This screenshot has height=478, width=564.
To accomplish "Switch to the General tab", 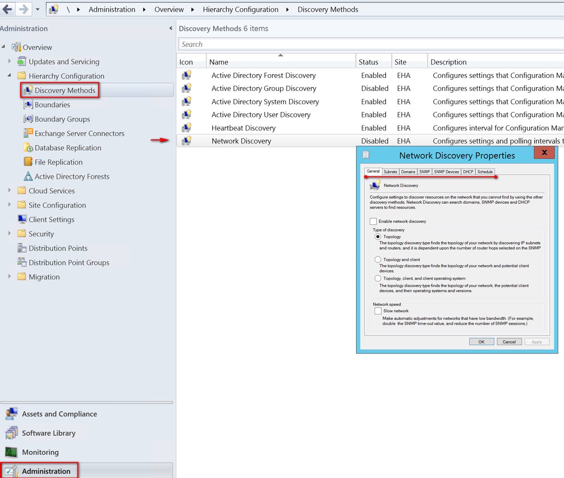I will point(373,171).
